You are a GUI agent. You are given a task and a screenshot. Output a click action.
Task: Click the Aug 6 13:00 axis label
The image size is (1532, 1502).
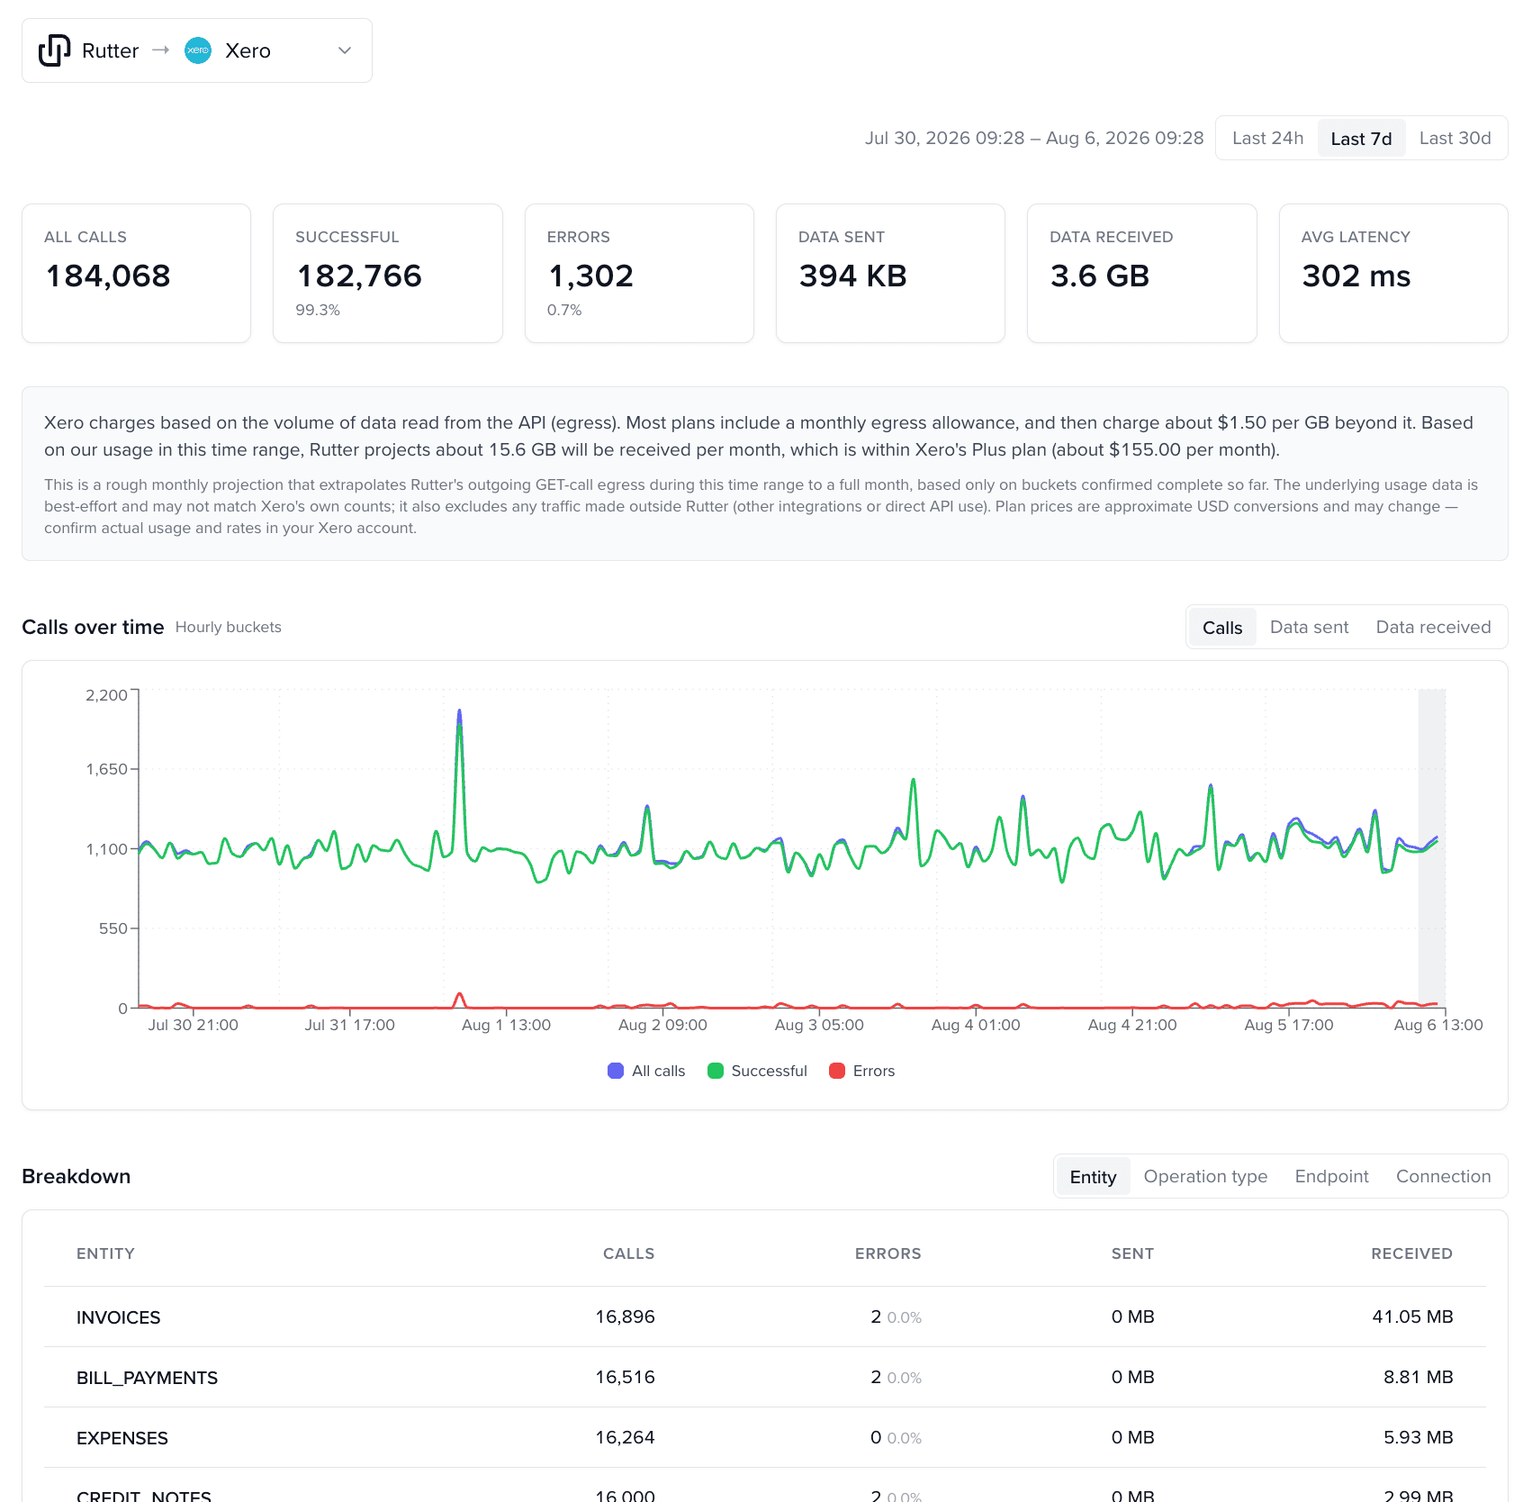(1438, 1025)
